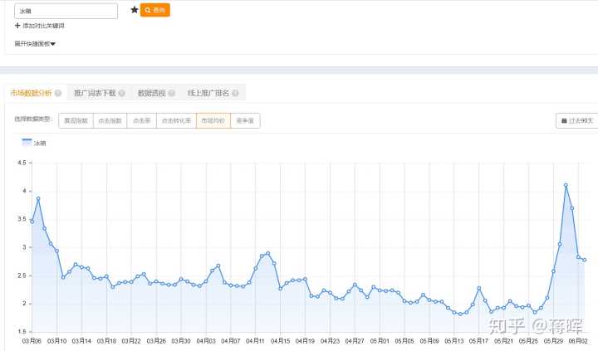Switch to the 推广词表下载 tab
This screenshot has height=351, width=598.
[x=94, y=93]
